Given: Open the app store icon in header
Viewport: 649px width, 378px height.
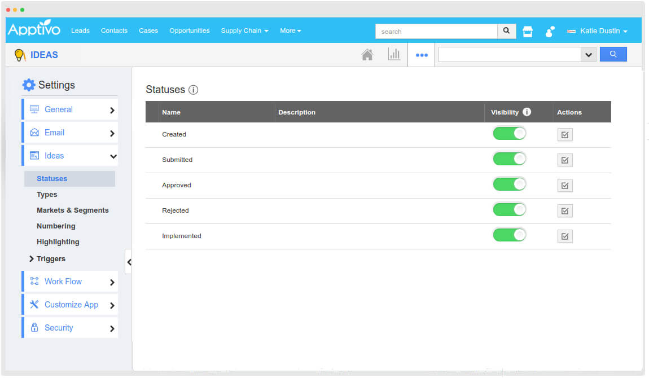Looking at the screenshot, I should click(528, 32).
